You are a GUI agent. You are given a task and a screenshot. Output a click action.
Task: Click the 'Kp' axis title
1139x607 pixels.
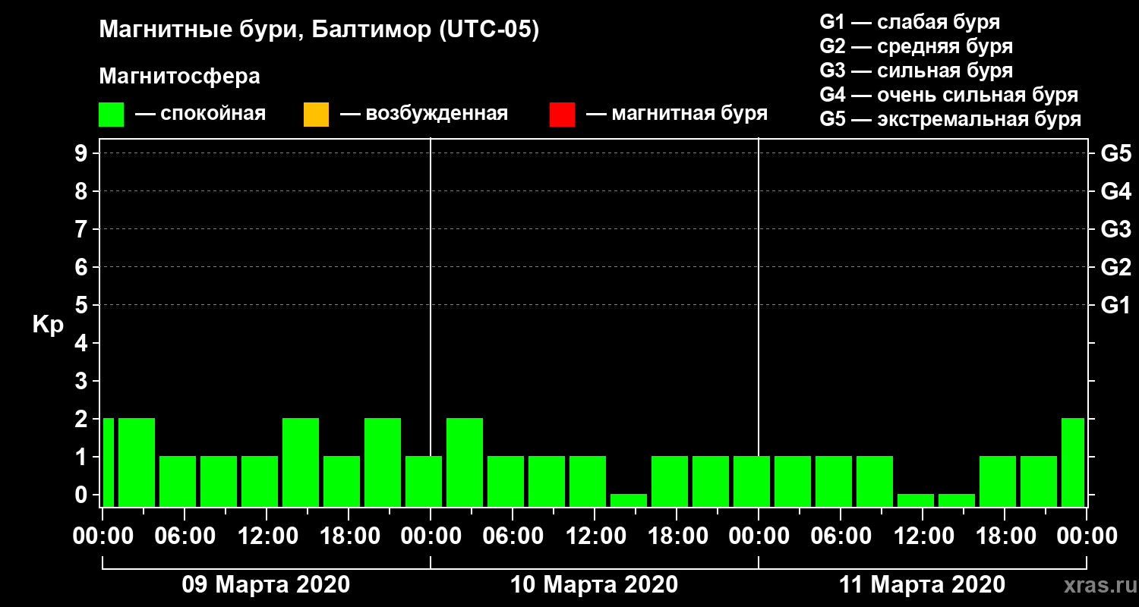pos(48,325)
